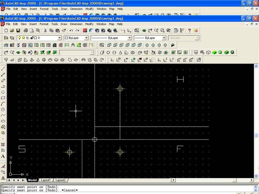Select the Polygon draw tool
The width and height of the screenshot is (259, 194).
[3, 92]
